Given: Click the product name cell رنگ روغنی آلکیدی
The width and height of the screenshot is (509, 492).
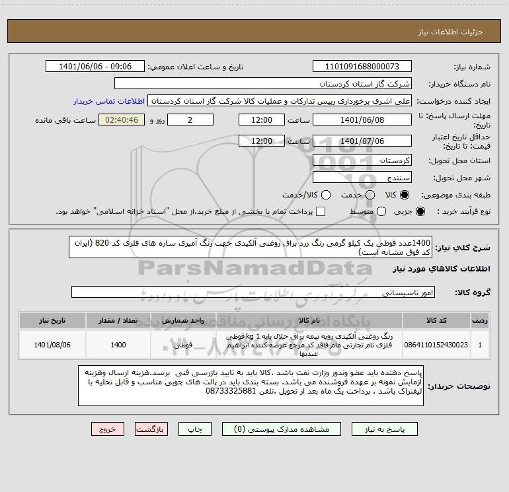Looking at the screenshot, I should [x=309, y=345].
